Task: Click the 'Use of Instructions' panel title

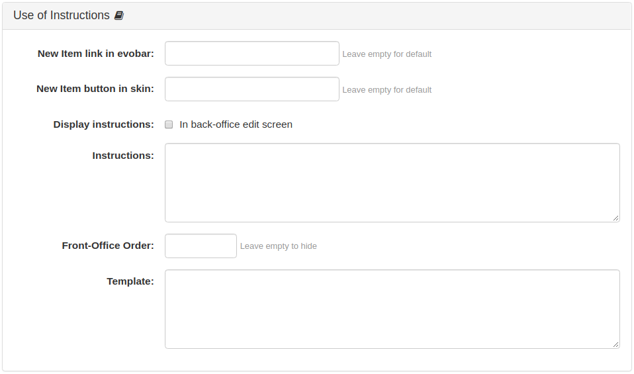Action: click(x=62, y=15)
